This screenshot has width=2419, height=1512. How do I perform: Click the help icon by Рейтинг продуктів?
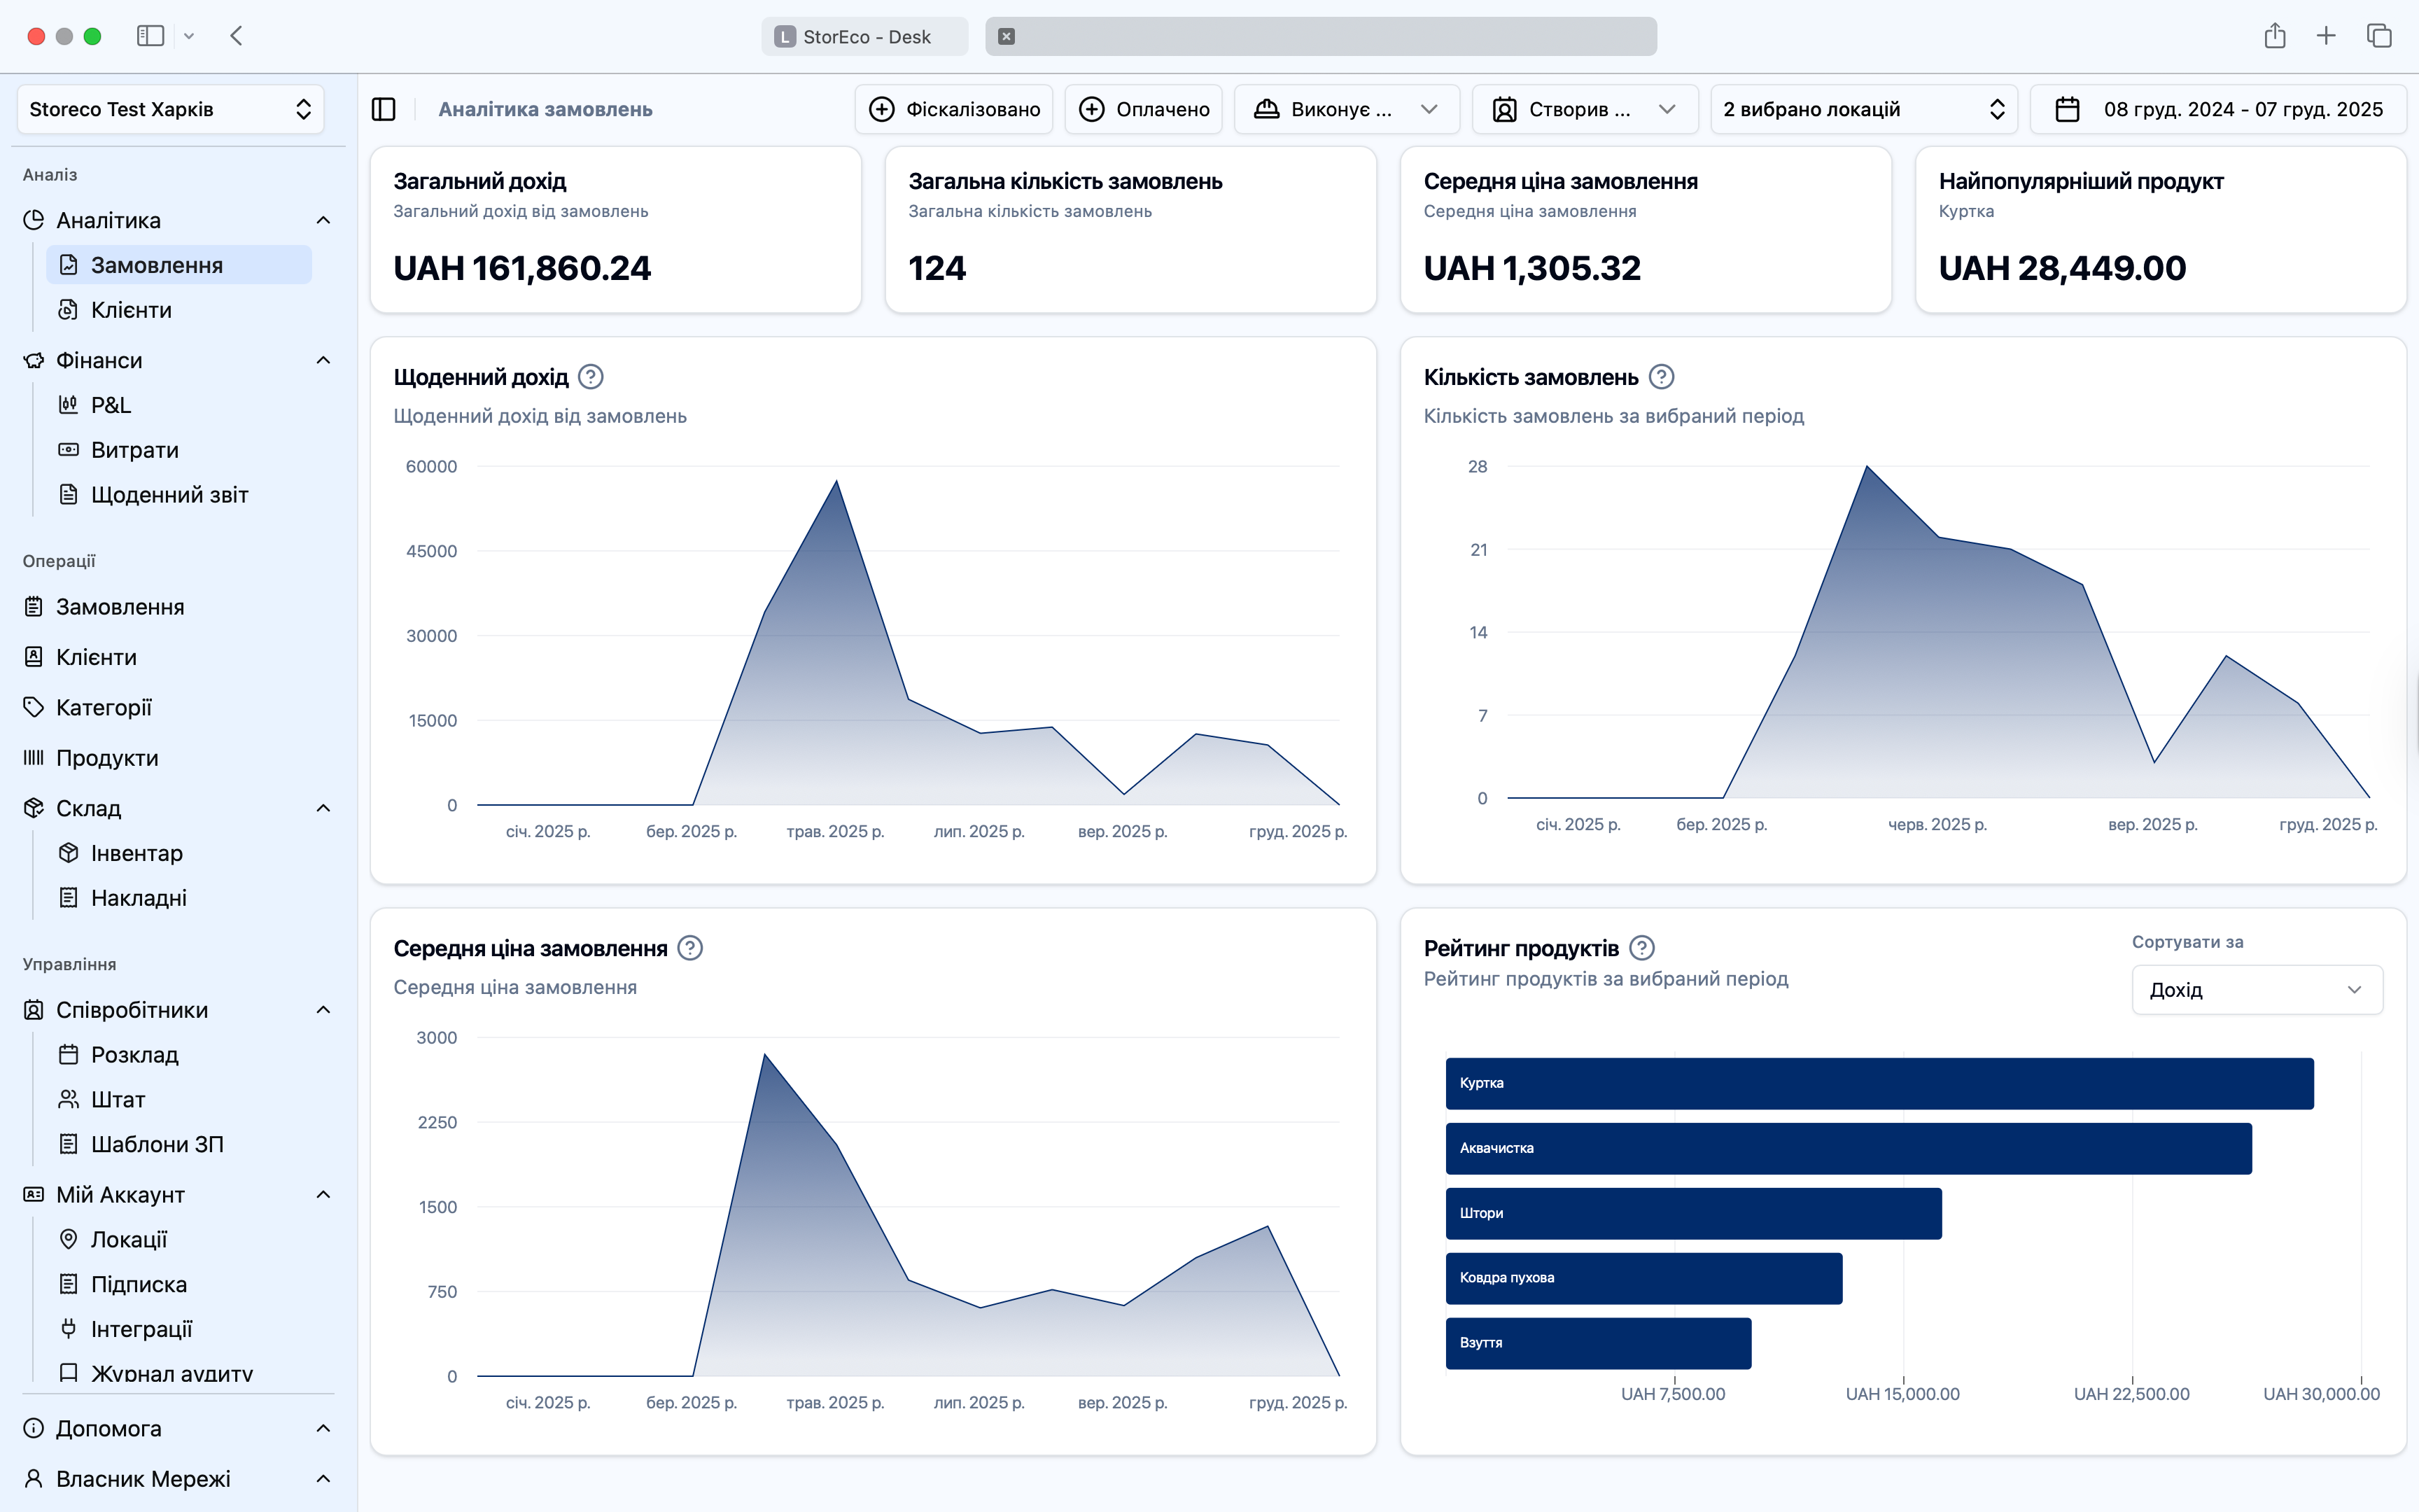(x=1642, y=948)
